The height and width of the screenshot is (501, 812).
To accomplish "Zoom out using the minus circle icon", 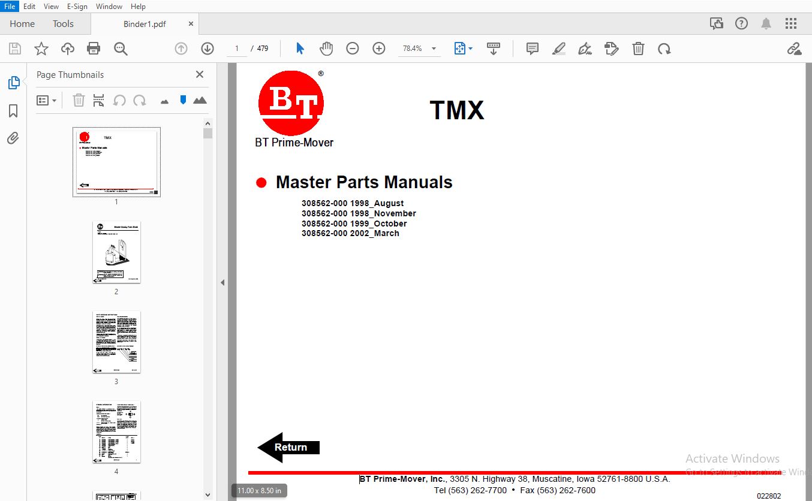I will coord(353,49).
